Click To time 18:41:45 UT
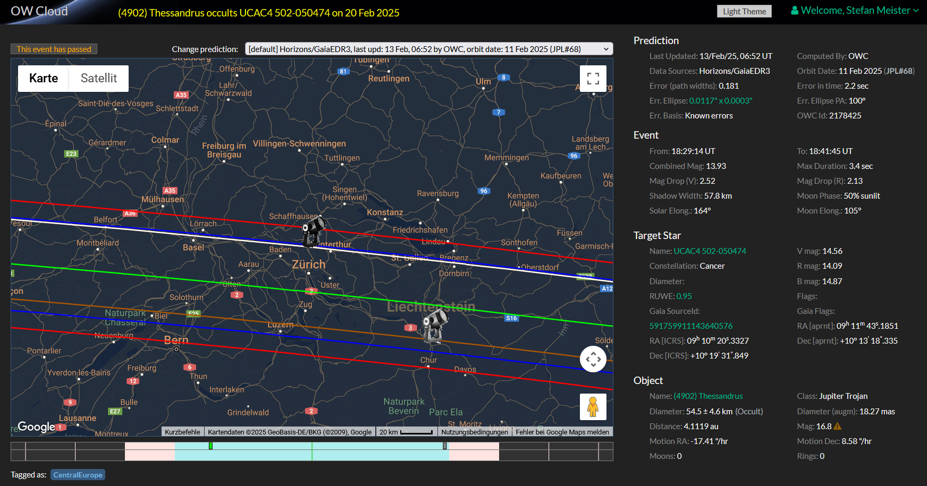Image resolution: width=927 pixels, height=486 pixels. [x=831, y=151]
